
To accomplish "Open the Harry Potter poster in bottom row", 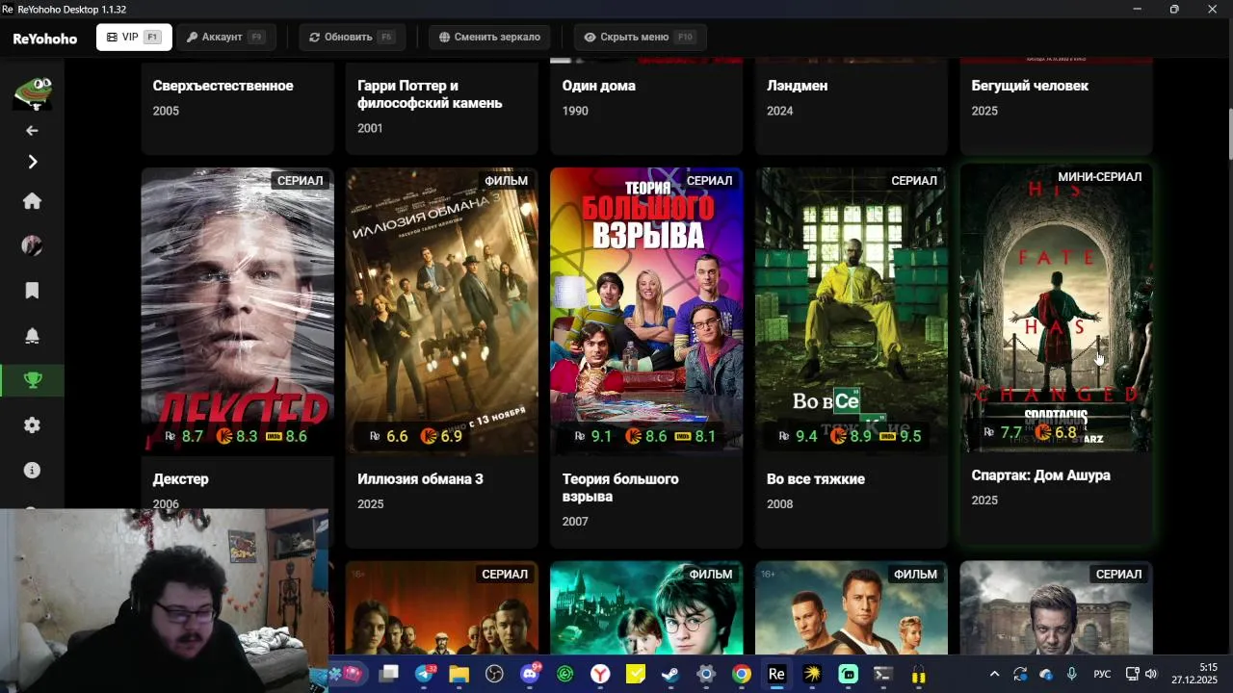I will [x=646, y=608].
